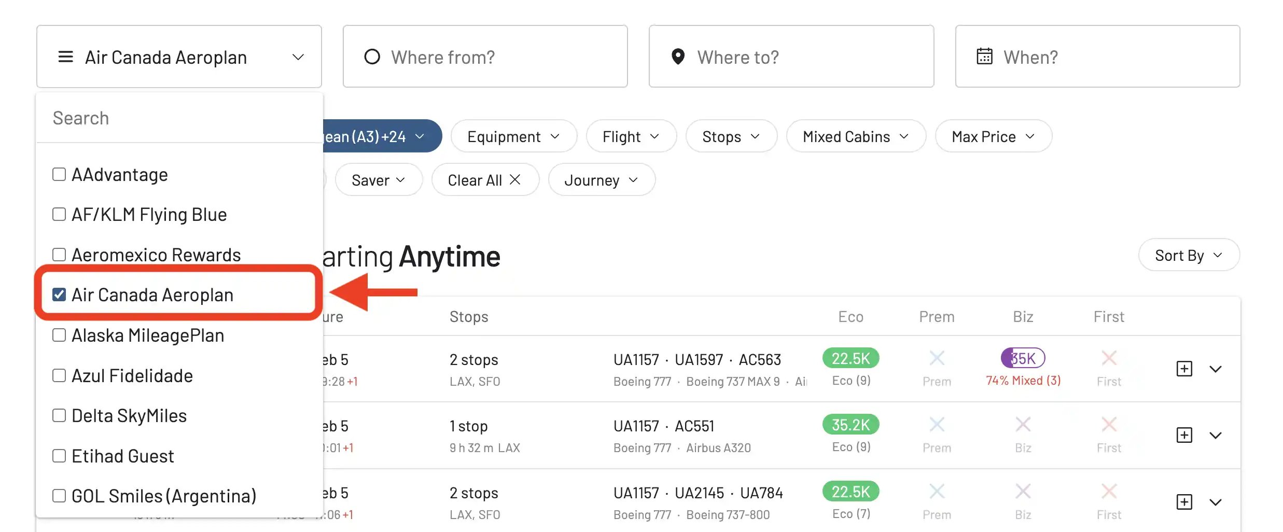Check the Azul Fidelidade checkbox
The width and height of the screenshot is (1283, 532).
[59, 375]
